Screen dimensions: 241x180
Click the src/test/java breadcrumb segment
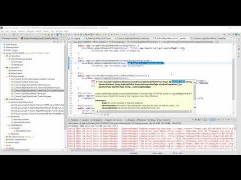[x=101, y=42]
